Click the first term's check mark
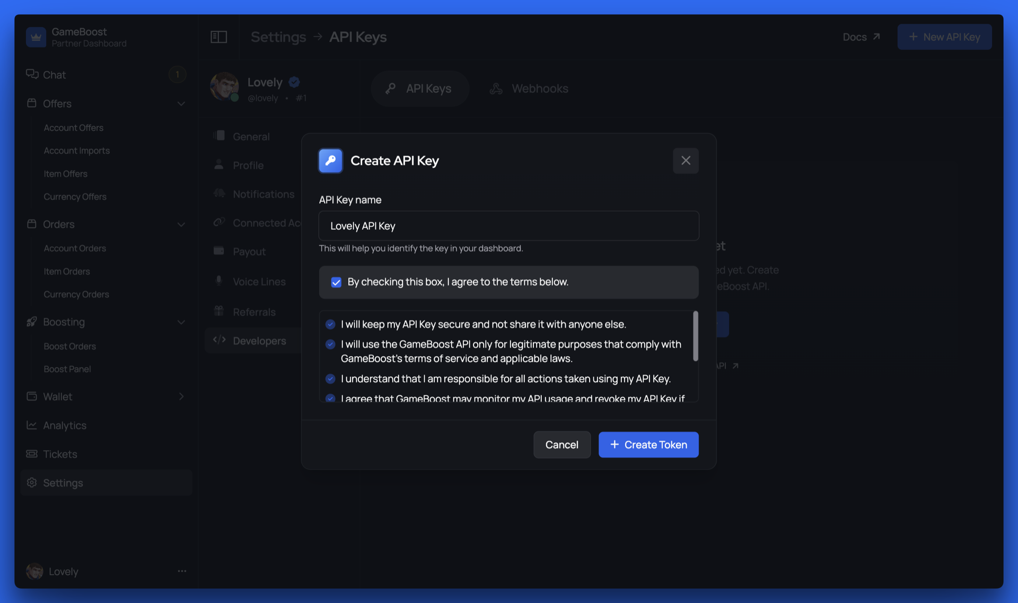1018x603 pixels. [x=330, y=324]
